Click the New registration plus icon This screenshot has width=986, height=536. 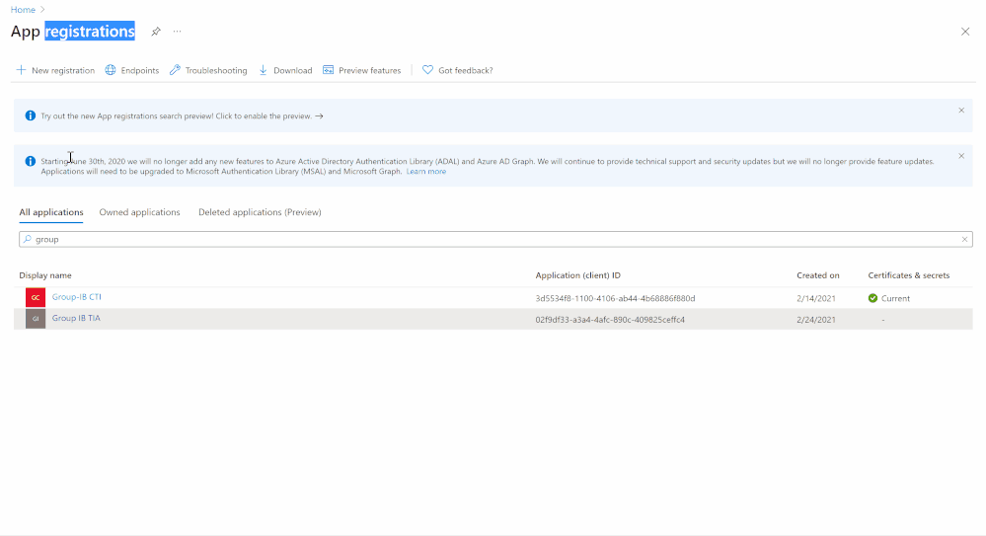pyautogui.click(x=22, y=70)
